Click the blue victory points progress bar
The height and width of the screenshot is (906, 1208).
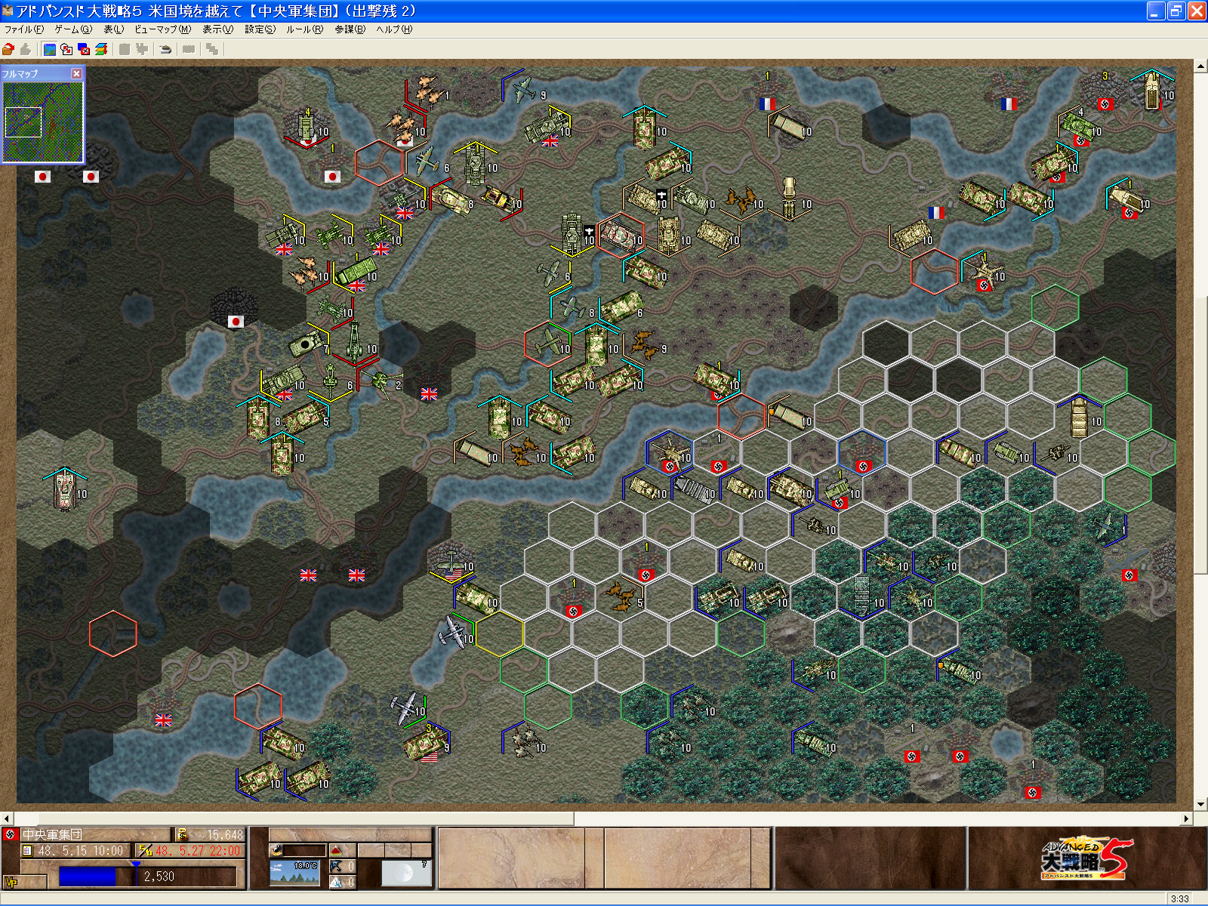coord(88,877)
